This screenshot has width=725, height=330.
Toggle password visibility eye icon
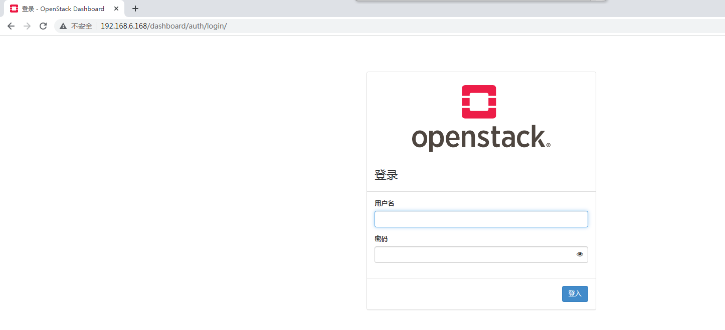[580, 254]
